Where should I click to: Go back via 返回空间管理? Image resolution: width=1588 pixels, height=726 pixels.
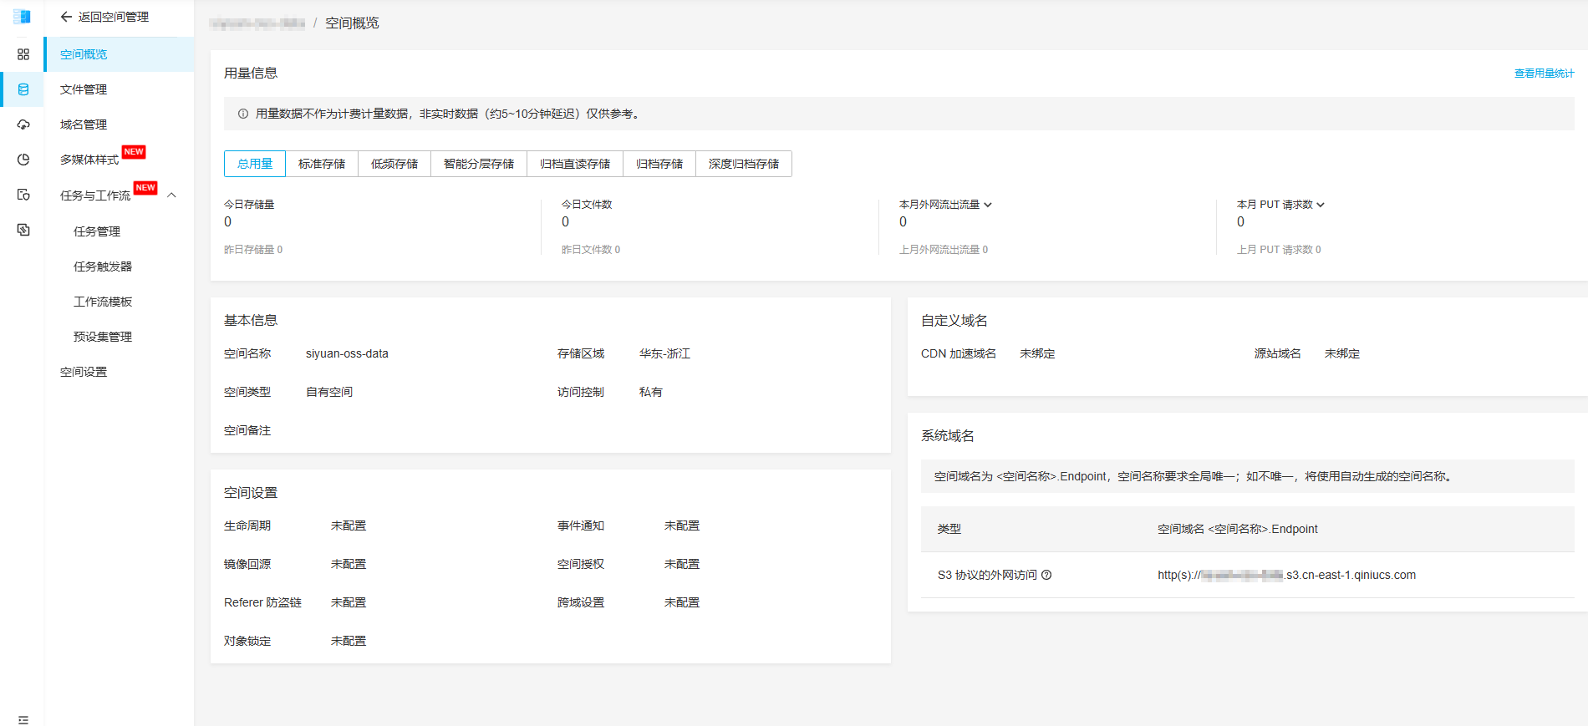tap(104, 17)
